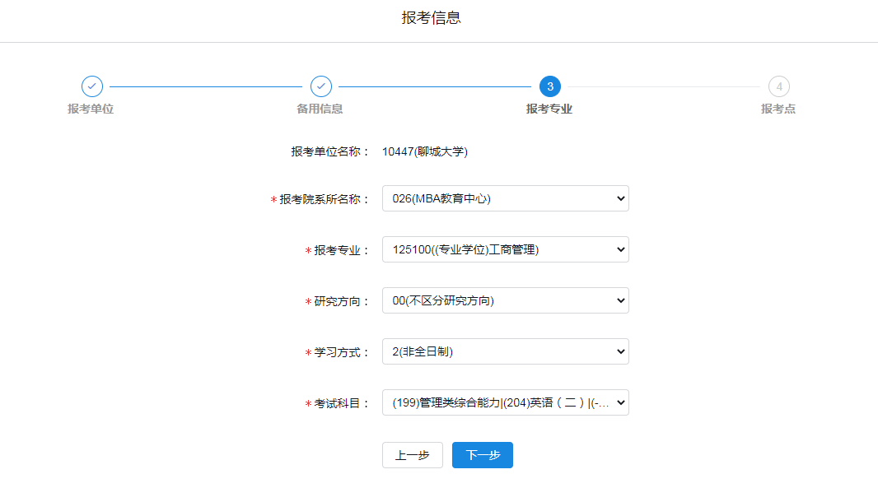This screenshot has height=488, width=878.
Task: Click the 报考专业 field label beside its dropdown
Action: [x=342, y=251]
